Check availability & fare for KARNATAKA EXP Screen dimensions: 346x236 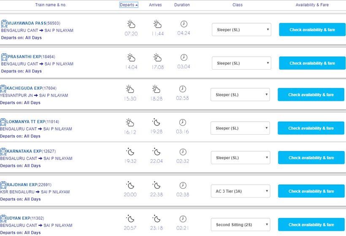click(311, 158)
